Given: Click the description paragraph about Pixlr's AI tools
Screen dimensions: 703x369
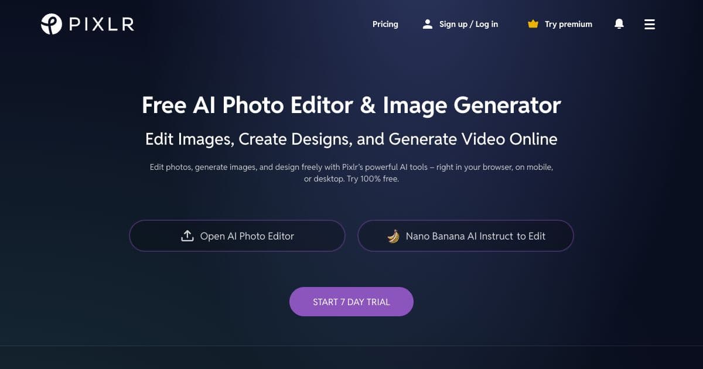Looking at the screenshot, I should point(351,173).
